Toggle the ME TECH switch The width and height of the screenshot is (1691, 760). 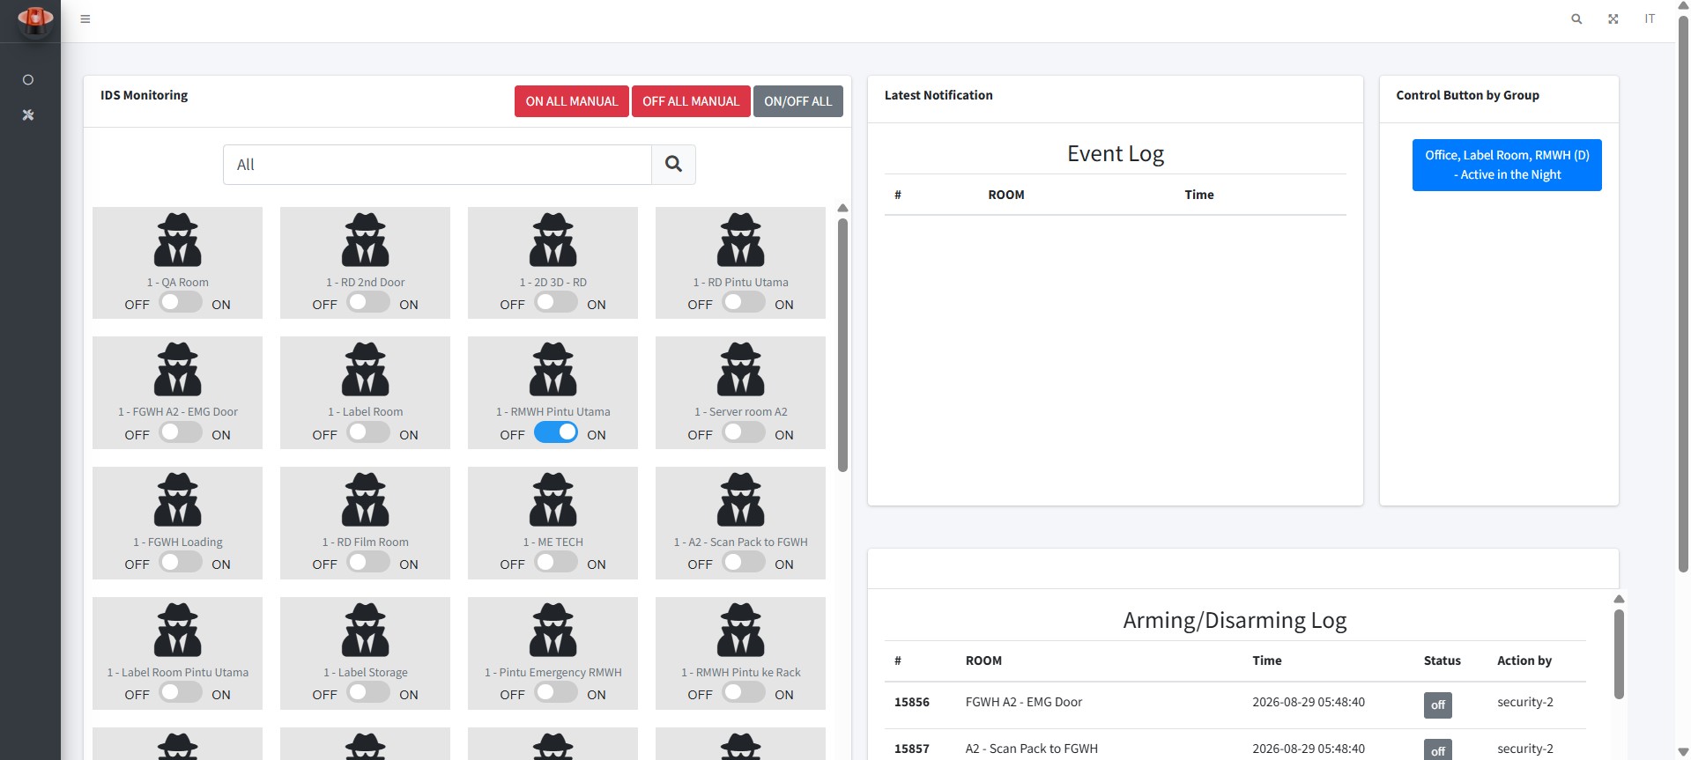click(x=556, y=562)
